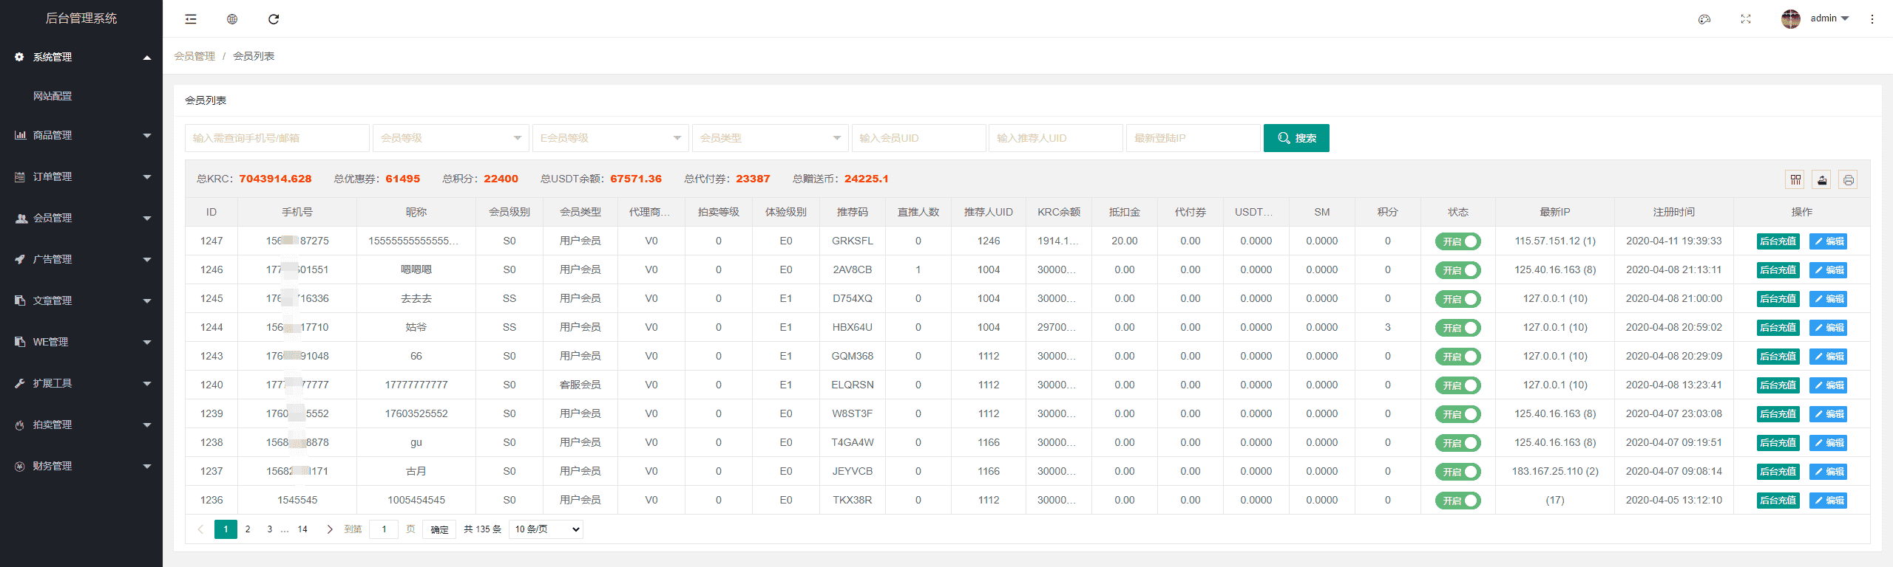Click the 输入会员UID input field
This screenshot has height=567, width=1893.
coord(918,138)
